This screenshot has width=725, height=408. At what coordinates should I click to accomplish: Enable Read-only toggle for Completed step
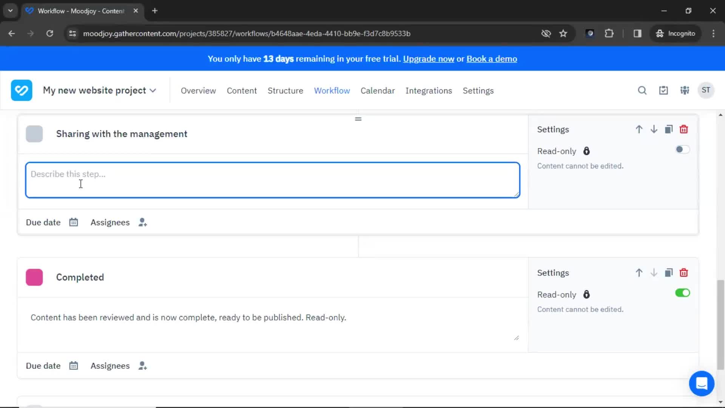[x=683, y=293]
